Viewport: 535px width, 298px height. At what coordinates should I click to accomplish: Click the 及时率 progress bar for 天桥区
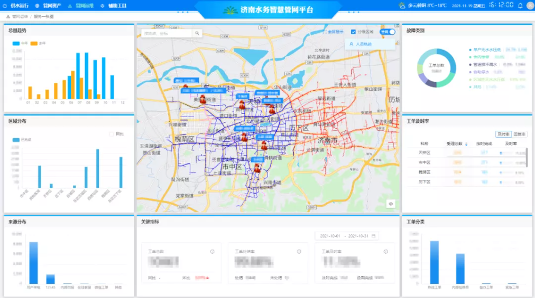[506, 153]
